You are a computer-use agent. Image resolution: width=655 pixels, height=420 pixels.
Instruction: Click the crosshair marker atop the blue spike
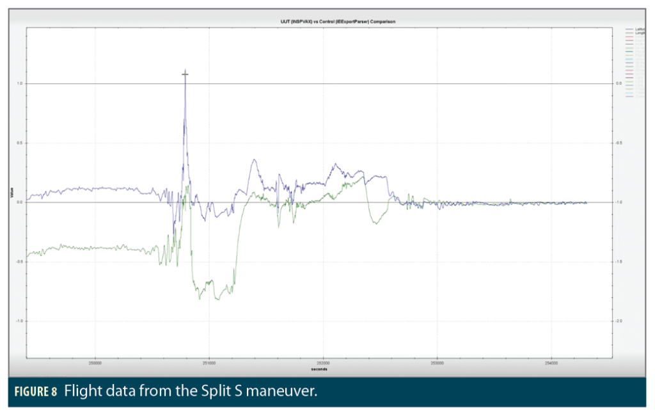coord(185,74)
